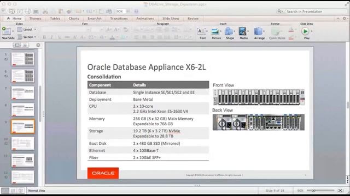Click the Media icon in the Insert group

[242, 32]
